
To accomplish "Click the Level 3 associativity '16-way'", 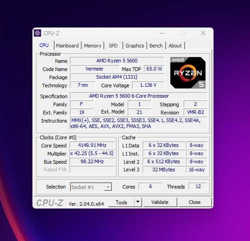I will click(x=197, y=170).
